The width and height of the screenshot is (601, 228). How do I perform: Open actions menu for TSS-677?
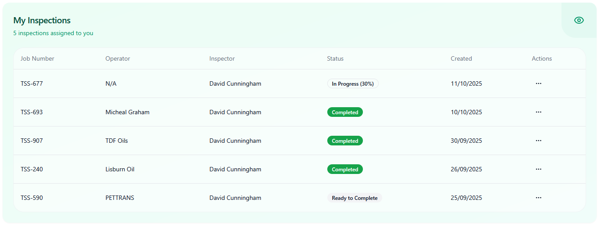point(539,83)
